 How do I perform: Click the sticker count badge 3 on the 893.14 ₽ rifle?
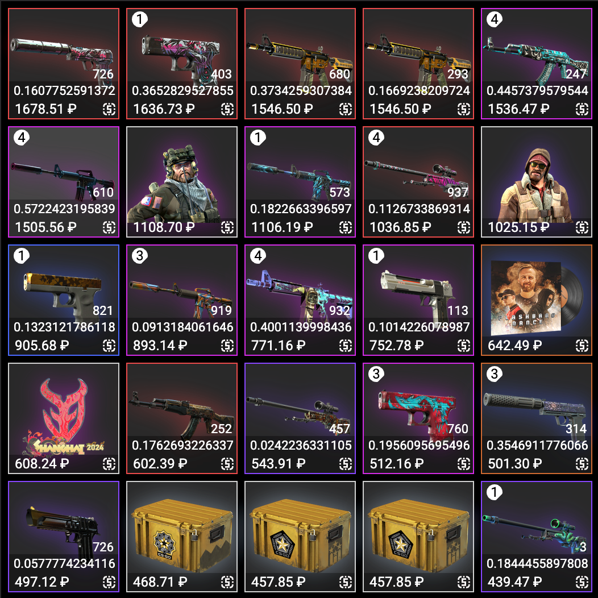tap(140, 256)
